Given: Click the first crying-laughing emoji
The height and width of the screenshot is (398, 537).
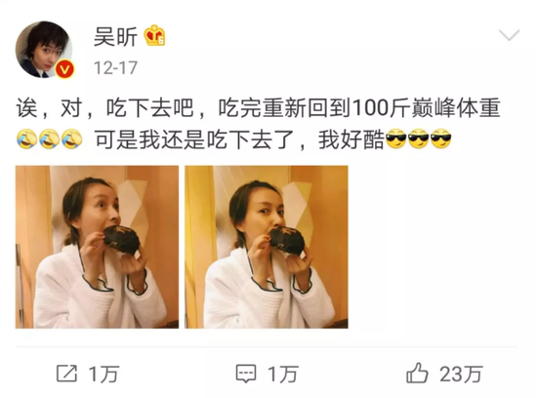Looking at the screenshot, I should tap(26, 139).
